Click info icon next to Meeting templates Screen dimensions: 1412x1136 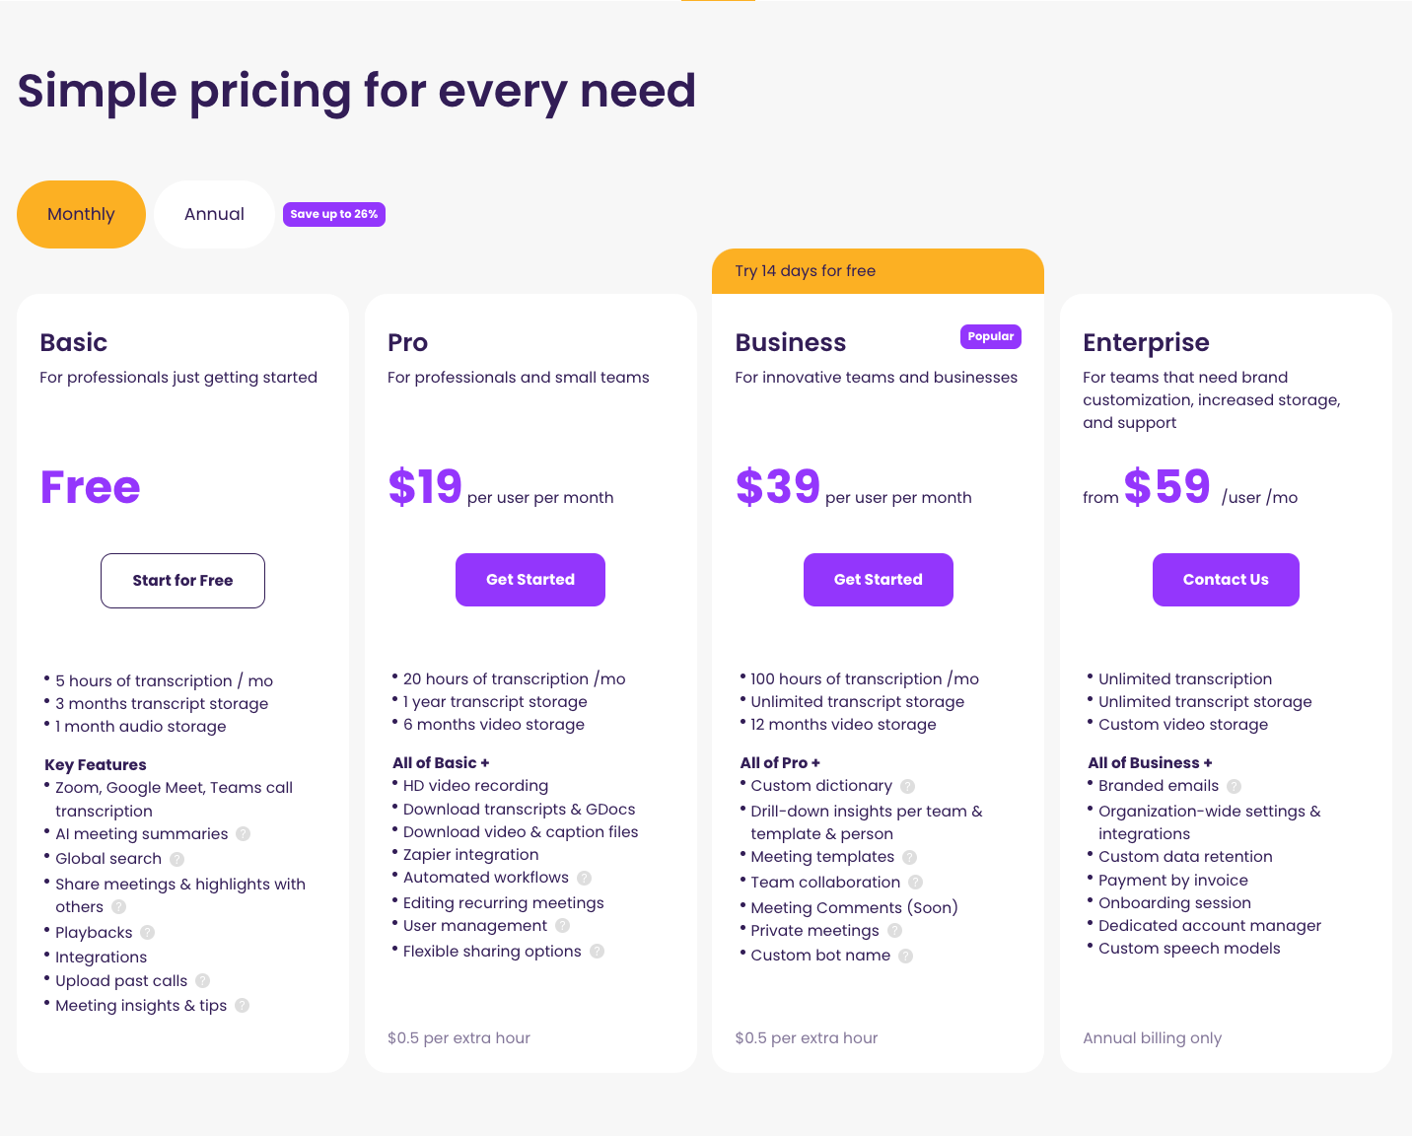click(910, 858)
